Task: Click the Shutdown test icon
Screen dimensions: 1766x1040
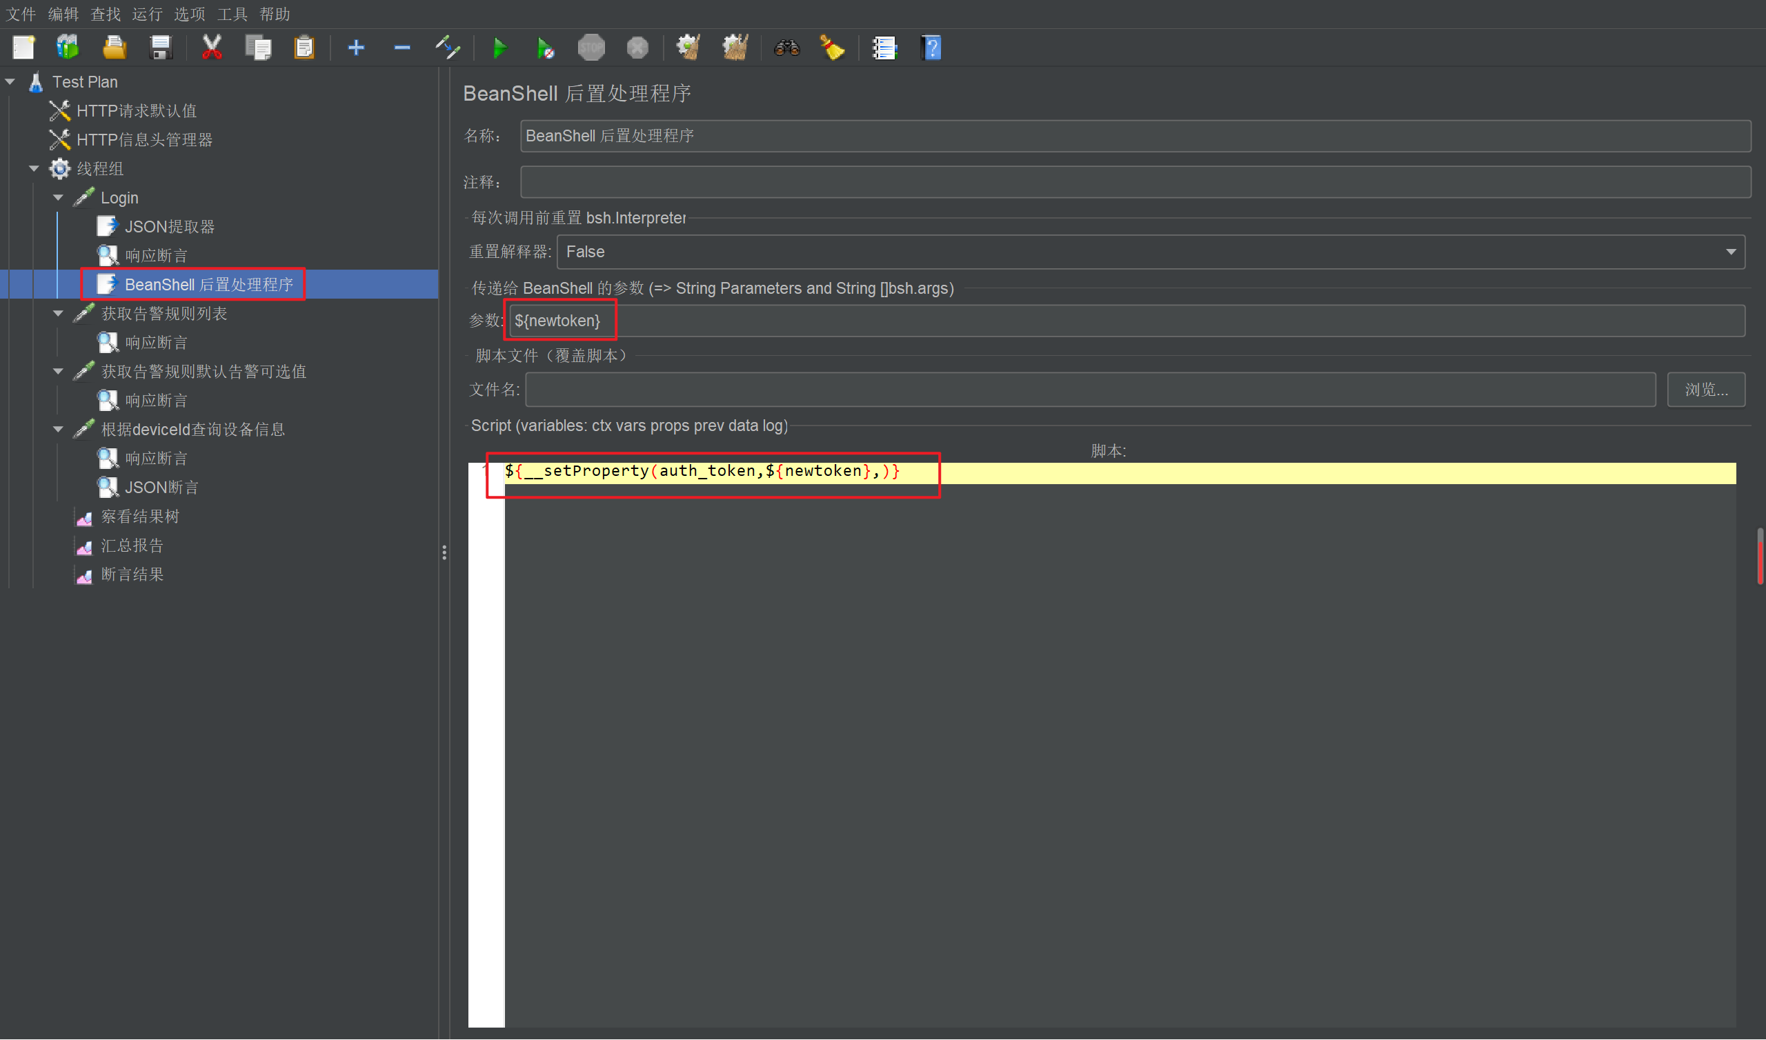Action: coord(637,48)
